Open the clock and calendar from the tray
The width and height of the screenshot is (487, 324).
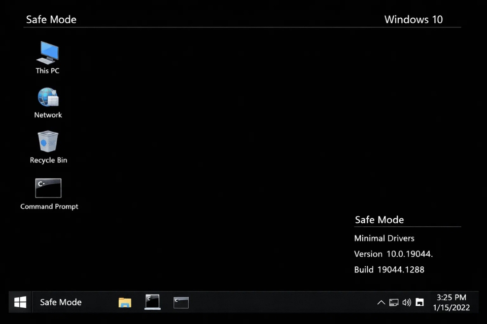point(450,302)
